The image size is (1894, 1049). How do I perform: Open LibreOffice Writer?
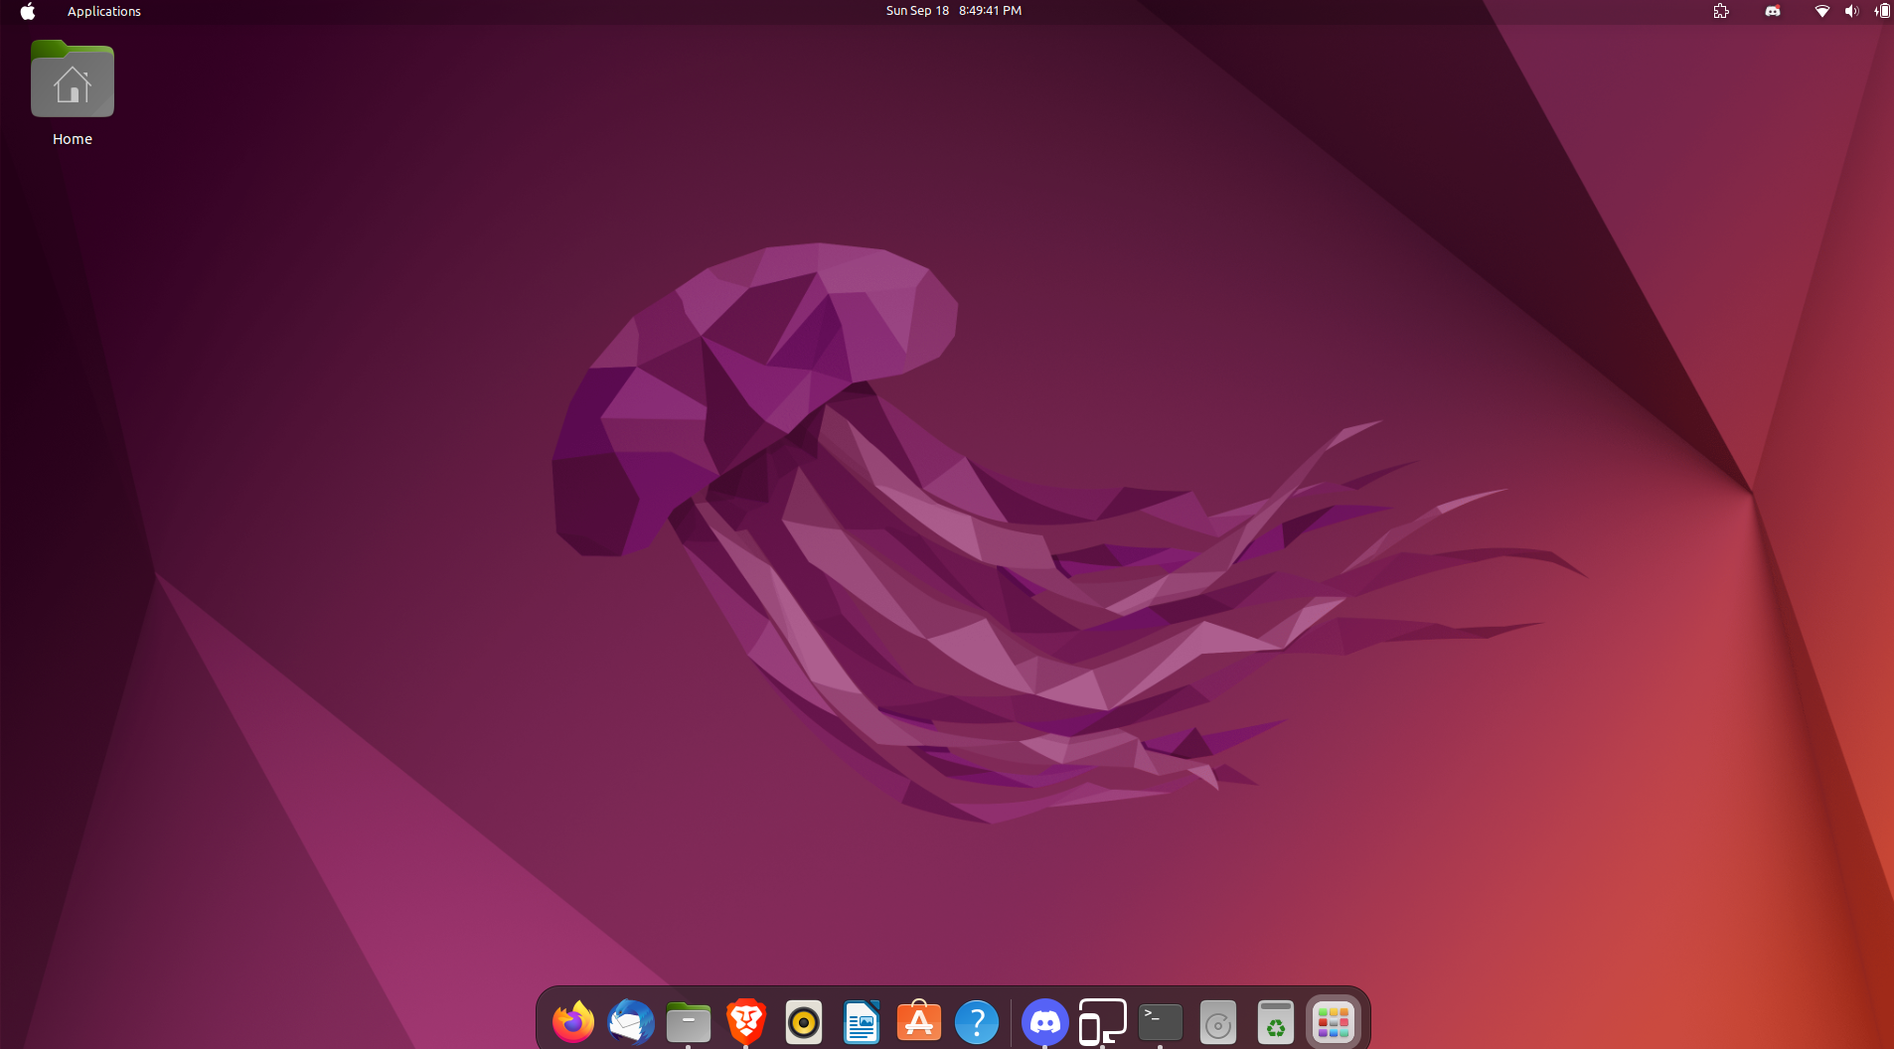pos(861,1021)
